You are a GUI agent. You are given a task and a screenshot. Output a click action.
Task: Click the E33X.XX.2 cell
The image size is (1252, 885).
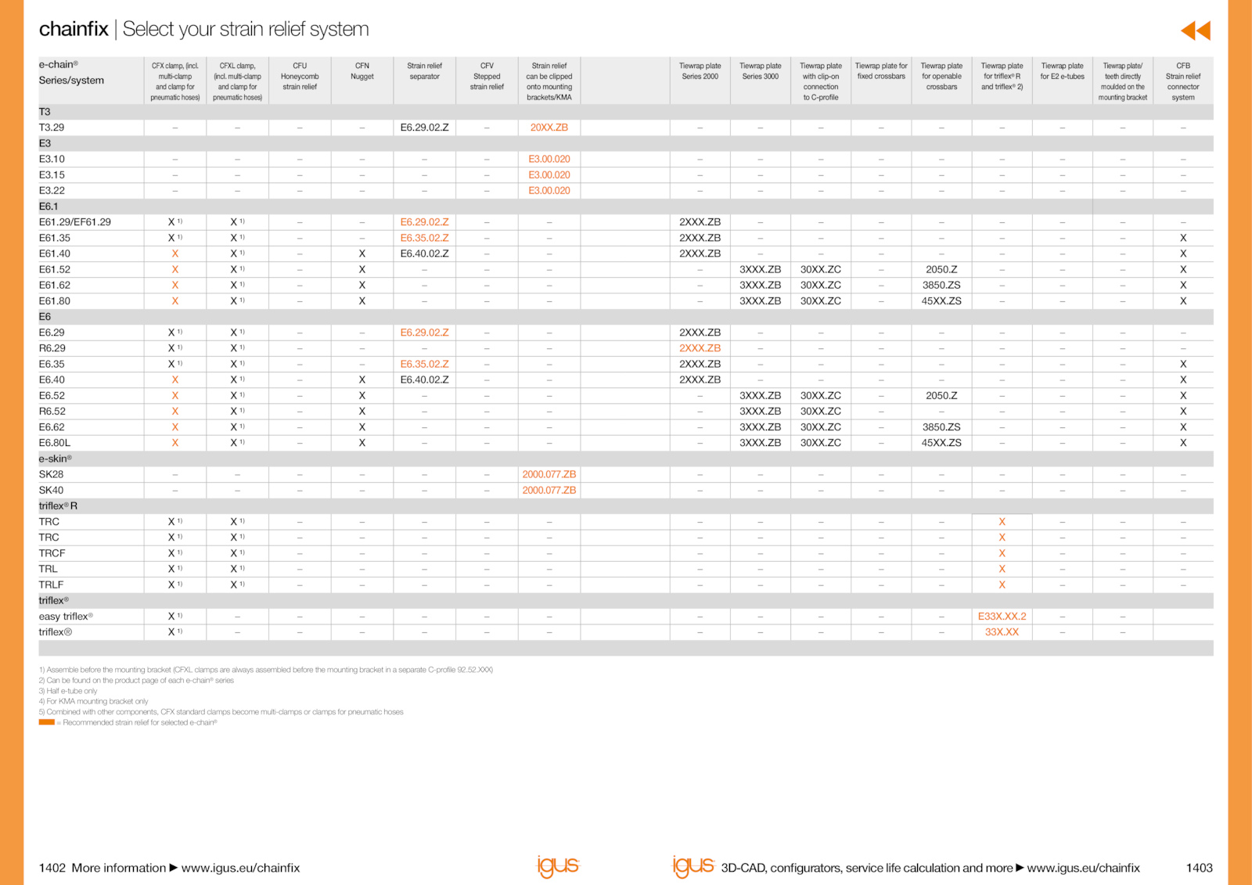pyautogui.click(x=1002, y=617)
